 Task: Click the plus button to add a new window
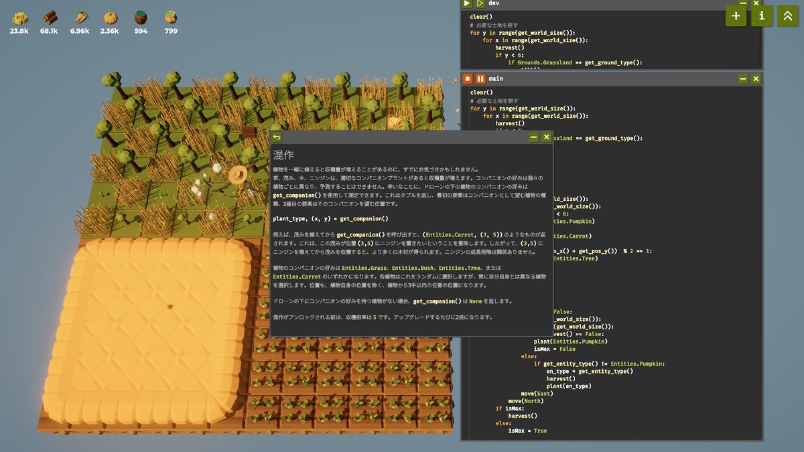pos(736,15)
